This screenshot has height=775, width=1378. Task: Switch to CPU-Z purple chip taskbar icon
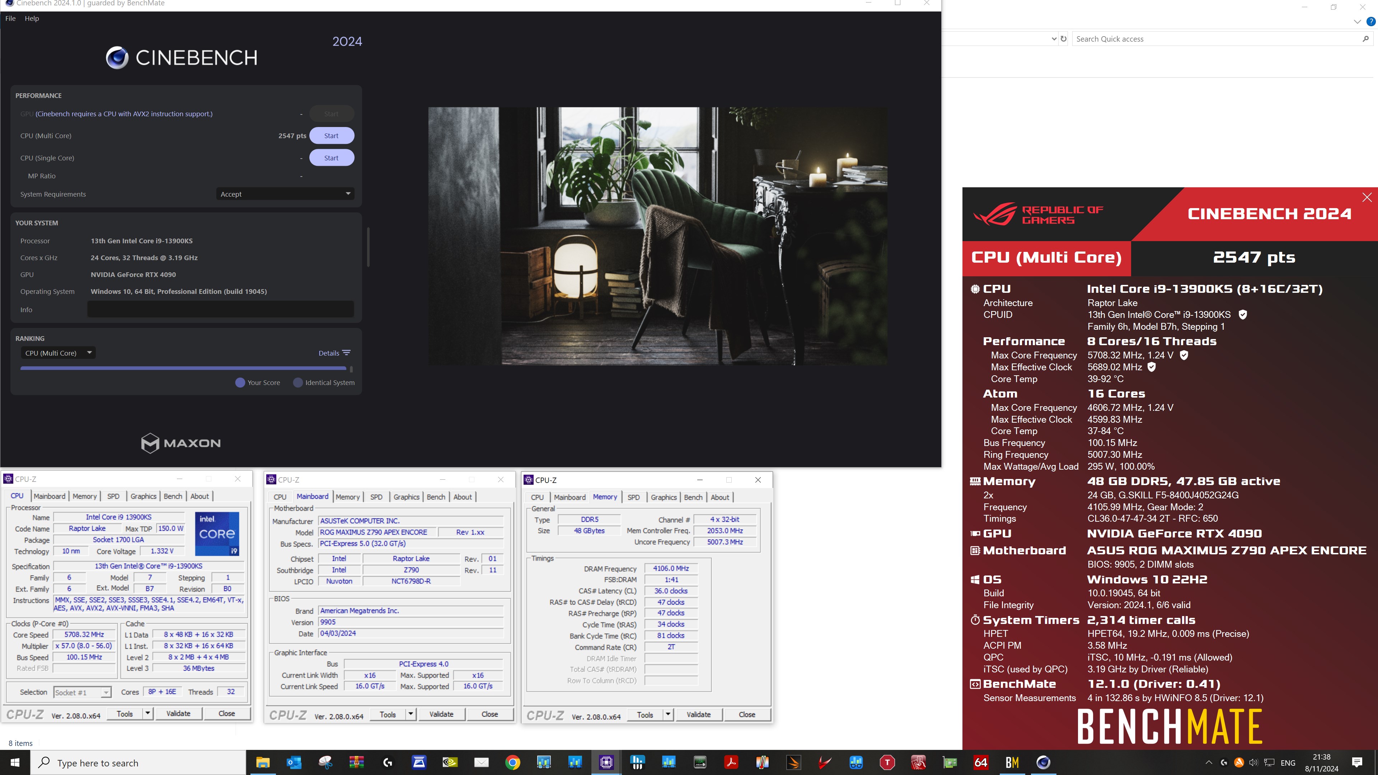(606, 762)
